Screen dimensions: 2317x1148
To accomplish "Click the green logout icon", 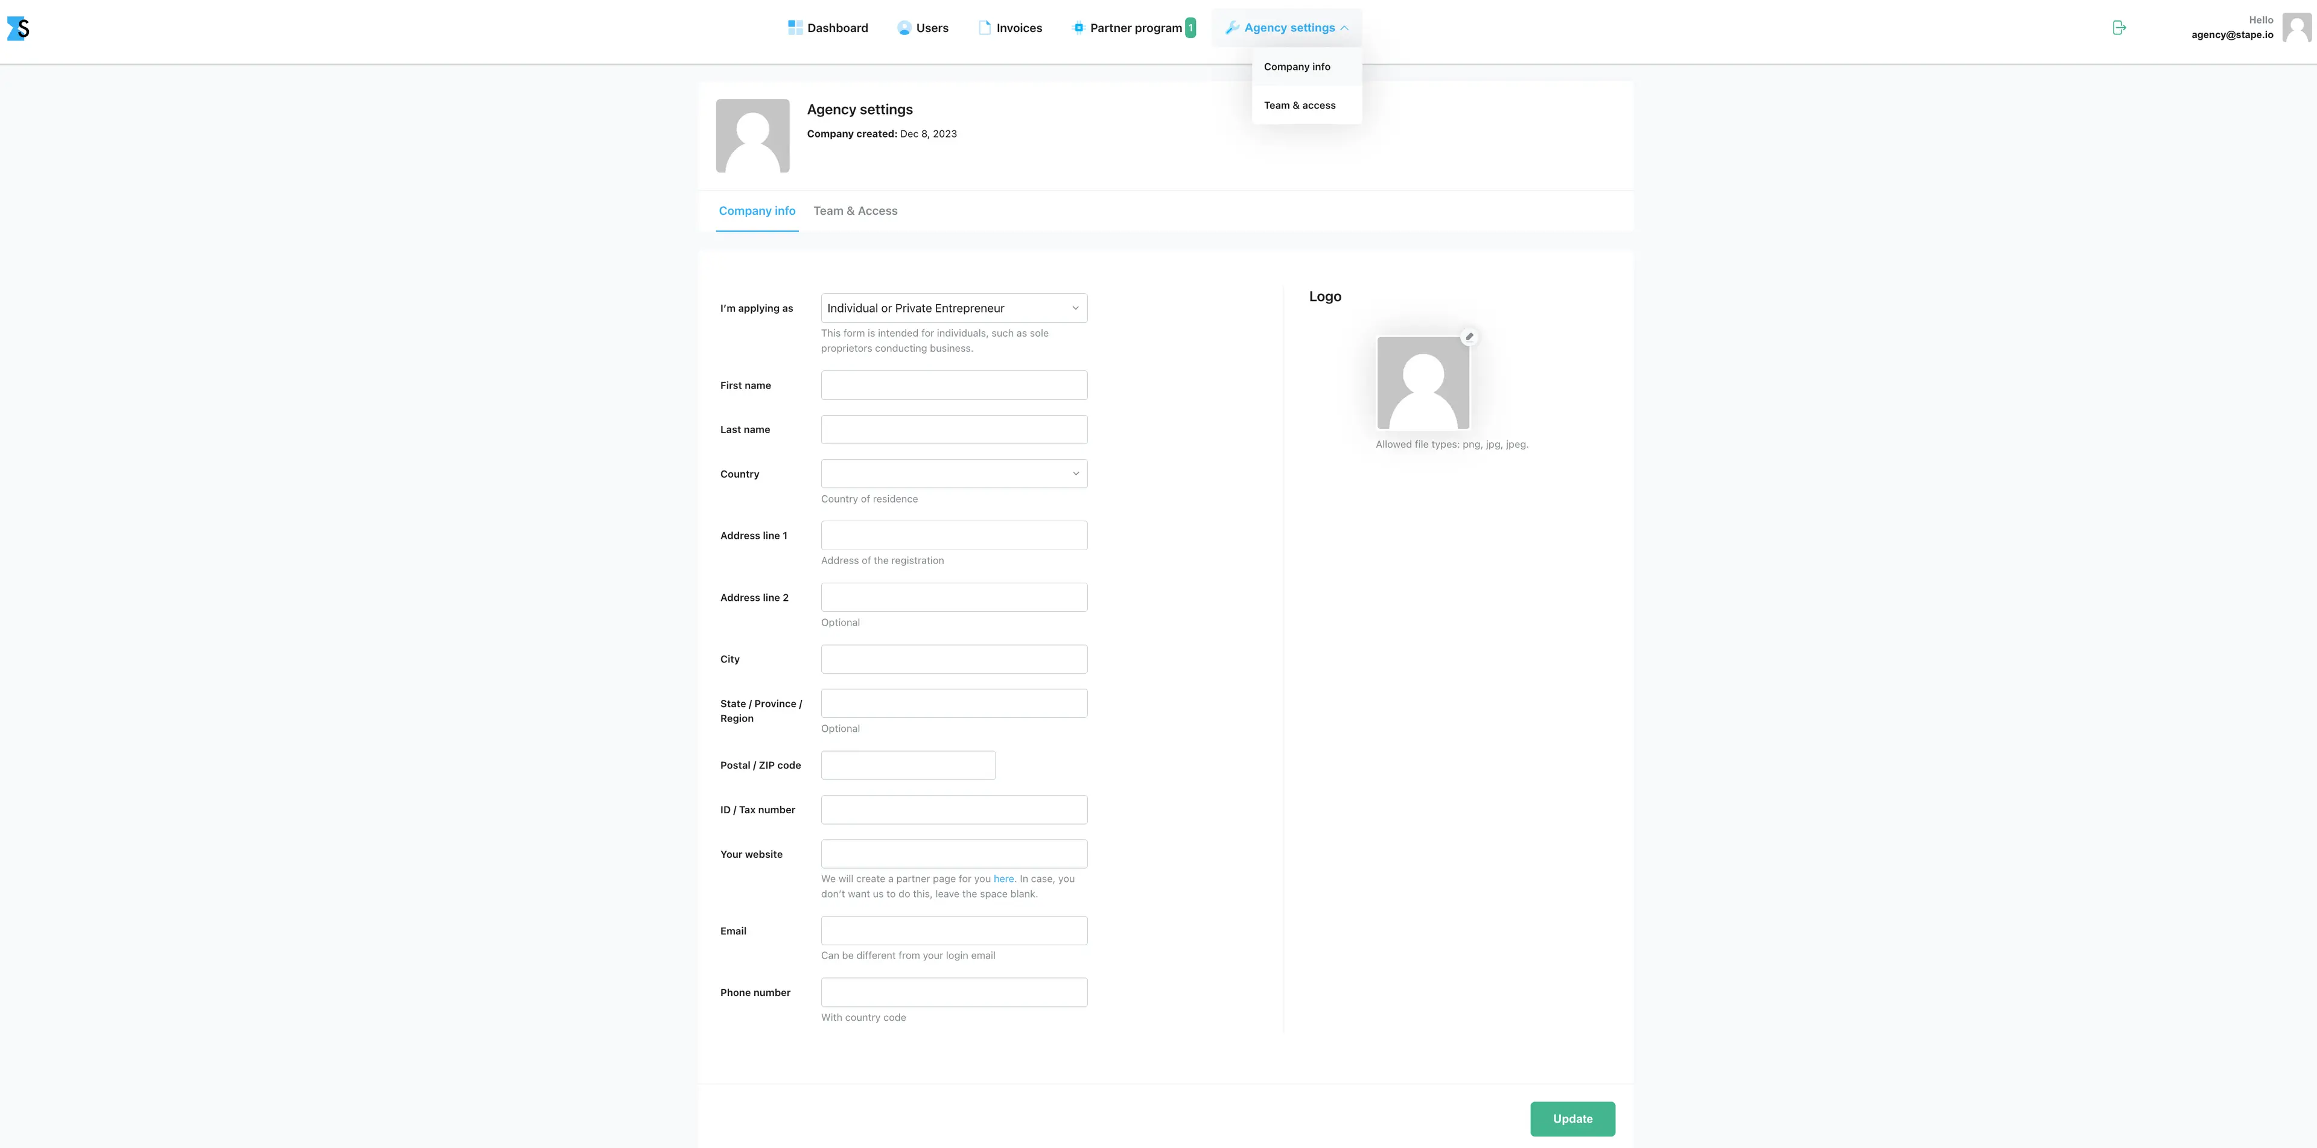I will [2119, 28].
